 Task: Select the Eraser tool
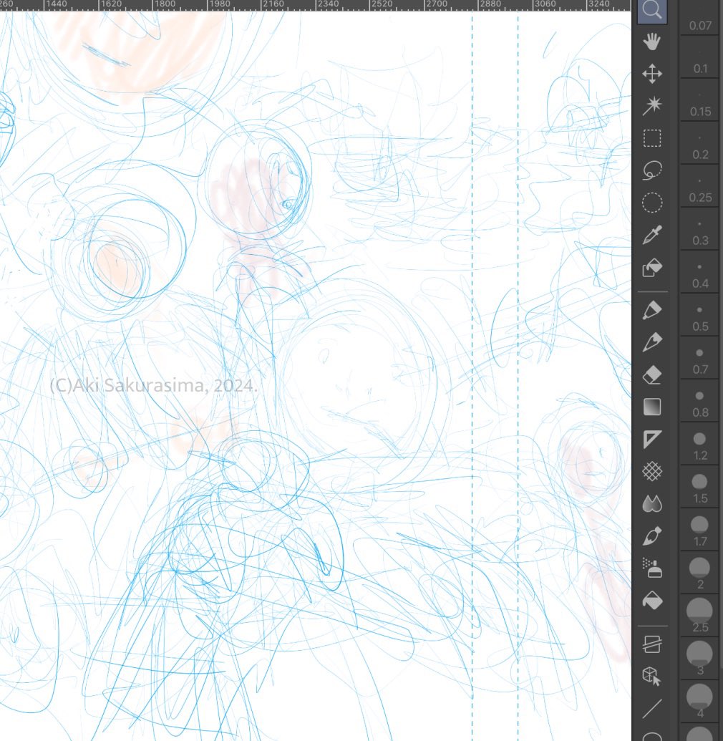click(x=652, y=374)
